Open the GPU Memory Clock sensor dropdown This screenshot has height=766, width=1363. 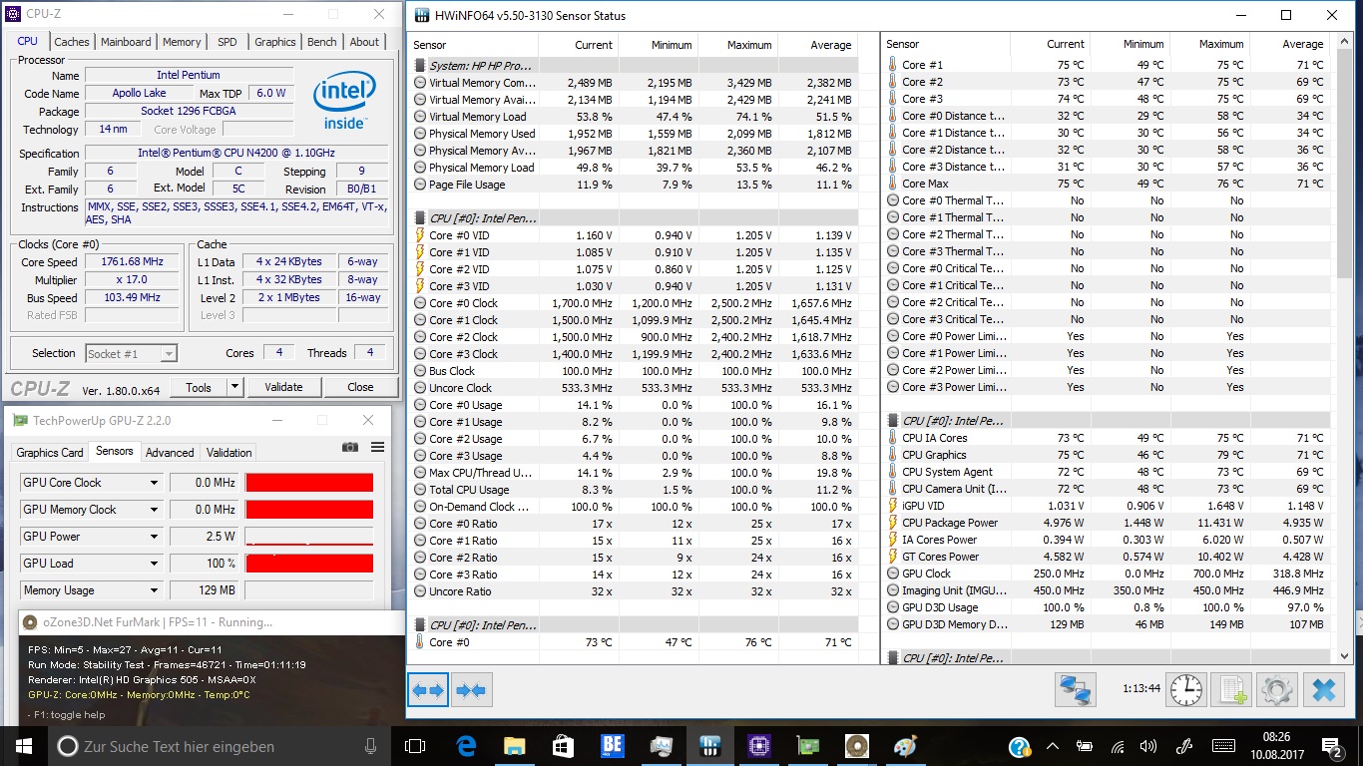tap(154, 510)
